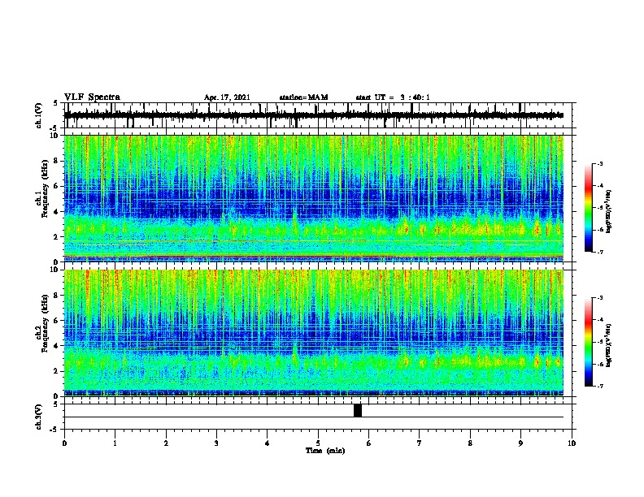
Task: Click the time axis tick label '9'
Action: pos(520,443)
